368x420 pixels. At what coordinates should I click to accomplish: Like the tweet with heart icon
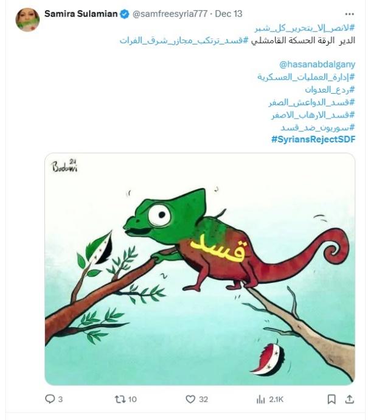pyautogui.click(x=190, y=399)
